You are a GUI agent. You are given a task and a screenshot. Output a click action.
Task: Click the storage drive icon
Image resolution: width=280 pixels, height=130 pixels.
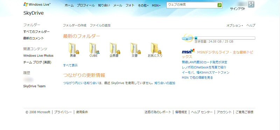tap(188, 38)
